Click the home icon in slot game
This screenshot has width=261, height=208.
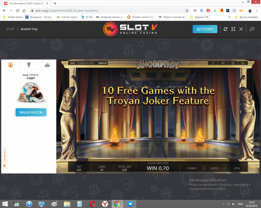click(x=243, y=63)
